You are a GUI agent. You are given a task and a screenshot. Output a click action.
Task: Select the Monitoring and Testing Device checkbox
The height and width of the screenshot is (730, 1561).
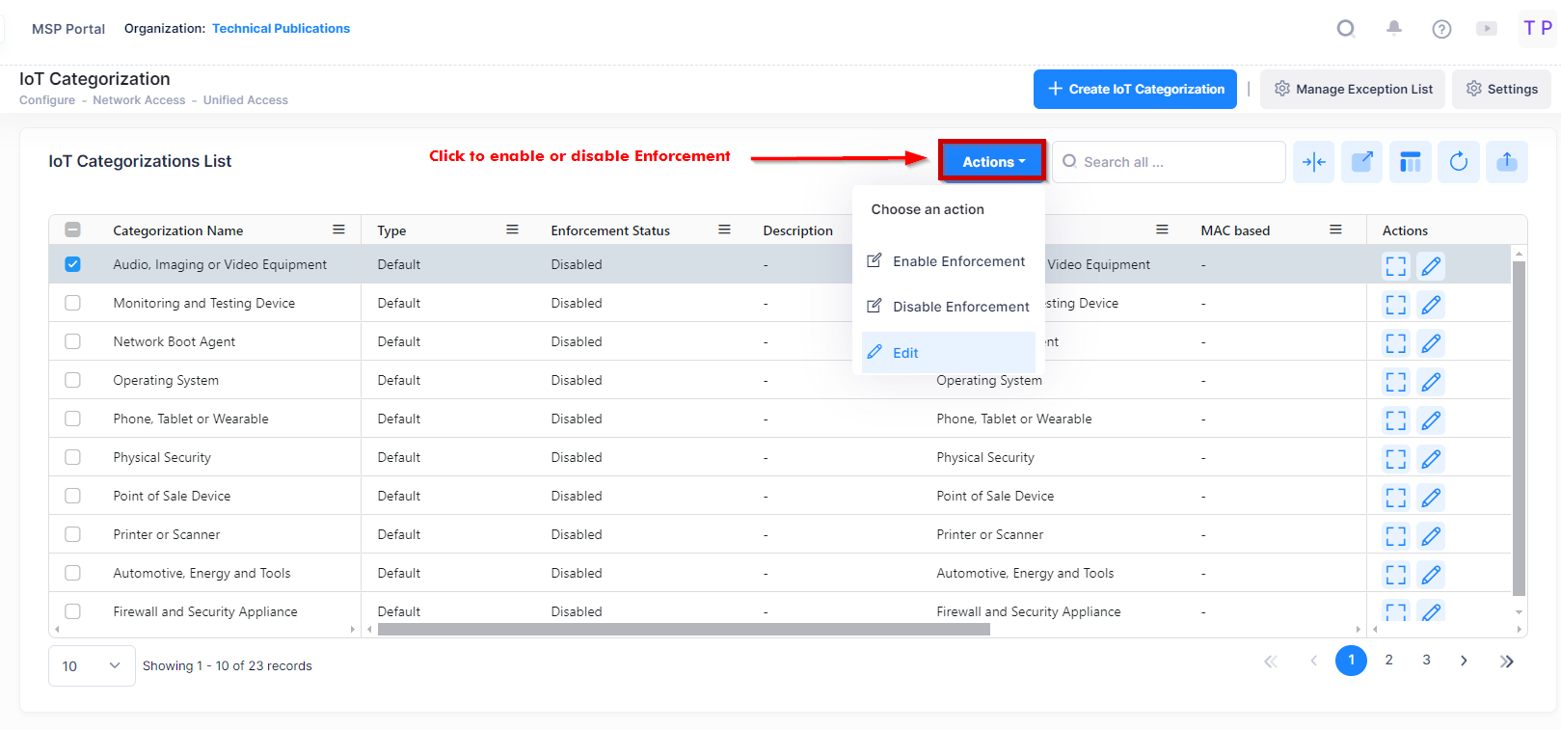(x=72, y=303)
